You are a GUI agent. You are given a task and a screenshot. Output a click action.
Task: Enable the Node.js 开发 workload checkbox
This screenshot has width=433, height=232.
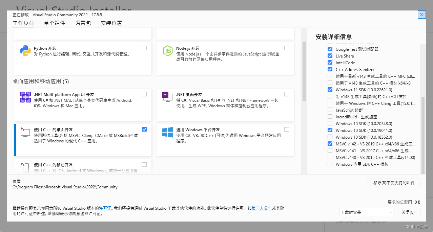[287, 48]
